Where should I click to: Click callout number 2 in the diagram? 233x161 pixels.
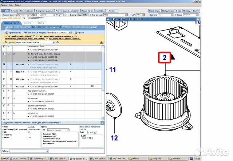point(165,57)
